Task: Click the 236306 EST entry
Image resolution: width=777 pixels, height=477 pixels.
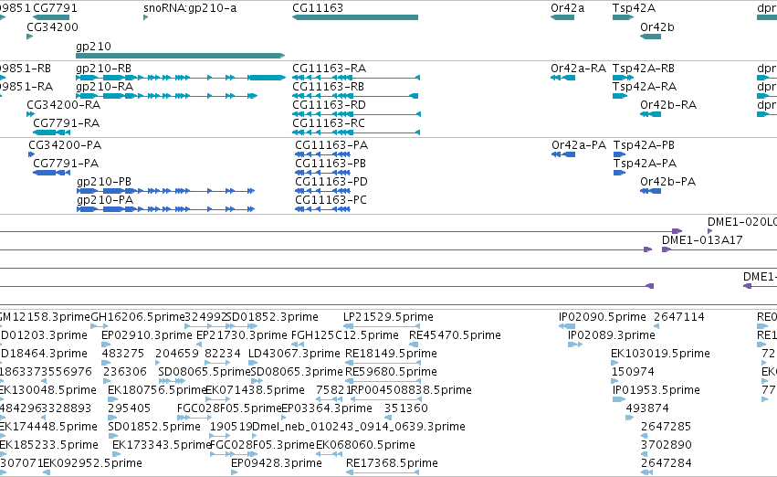Action: (106, 381)
